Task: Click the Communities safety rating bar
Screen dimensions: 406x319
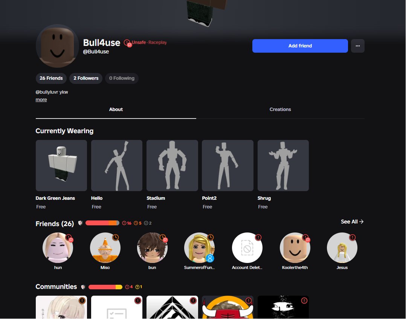Action: (105, 287)
